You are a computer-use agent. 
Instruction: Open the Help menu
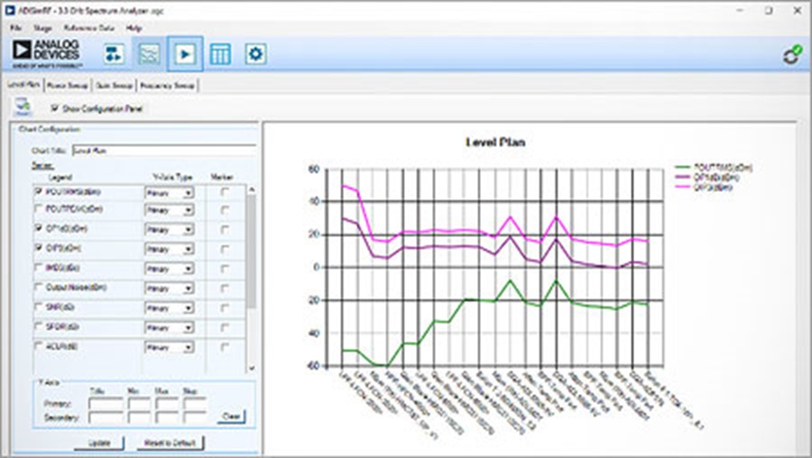(x=134, y=28)
